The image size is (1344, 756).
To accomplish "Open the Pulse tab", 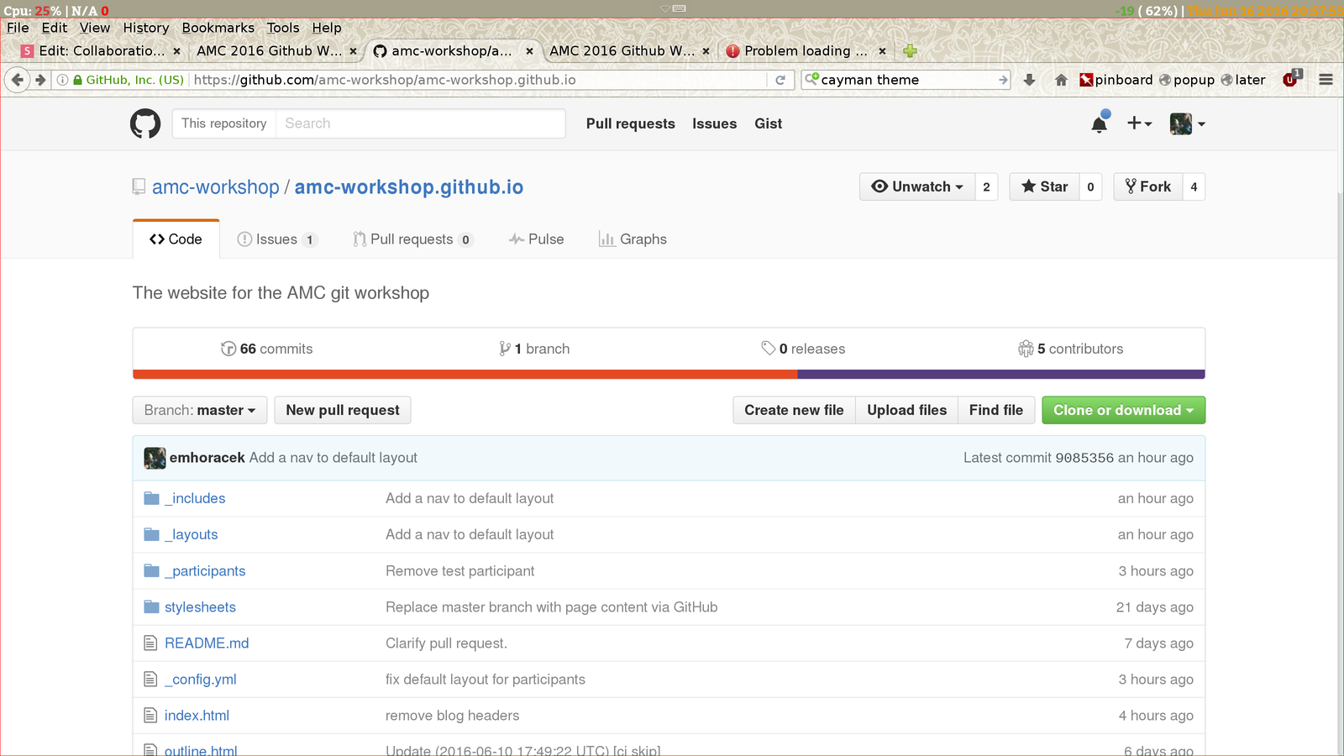I will (x=536, y=239).
